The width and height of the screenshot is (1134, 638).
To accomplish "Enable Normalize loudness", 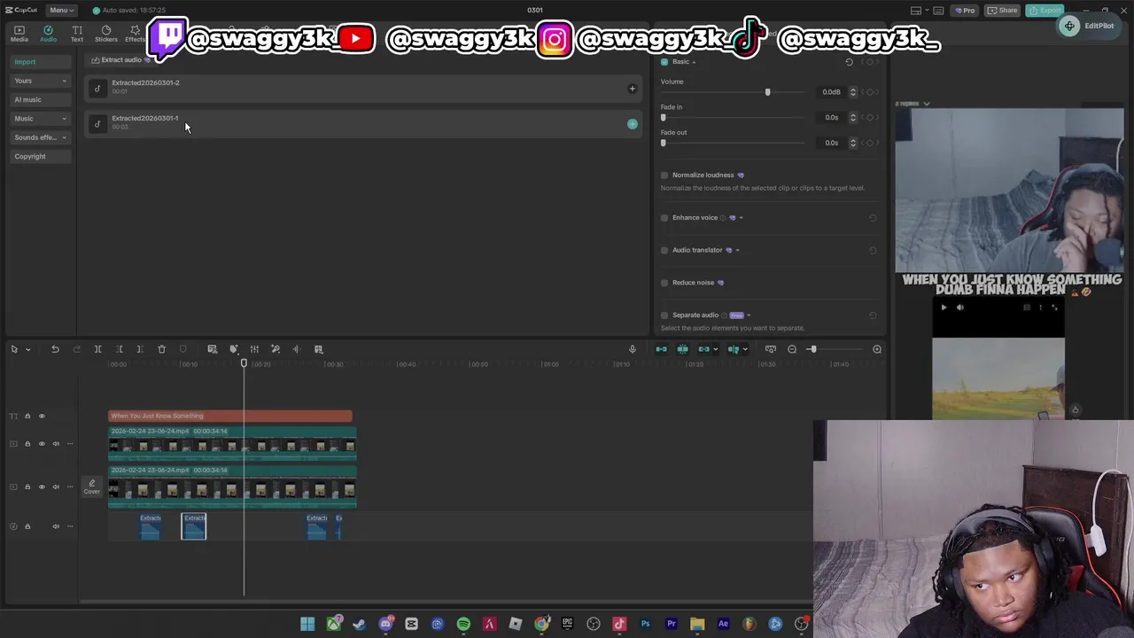I will [x=664, y=175].
